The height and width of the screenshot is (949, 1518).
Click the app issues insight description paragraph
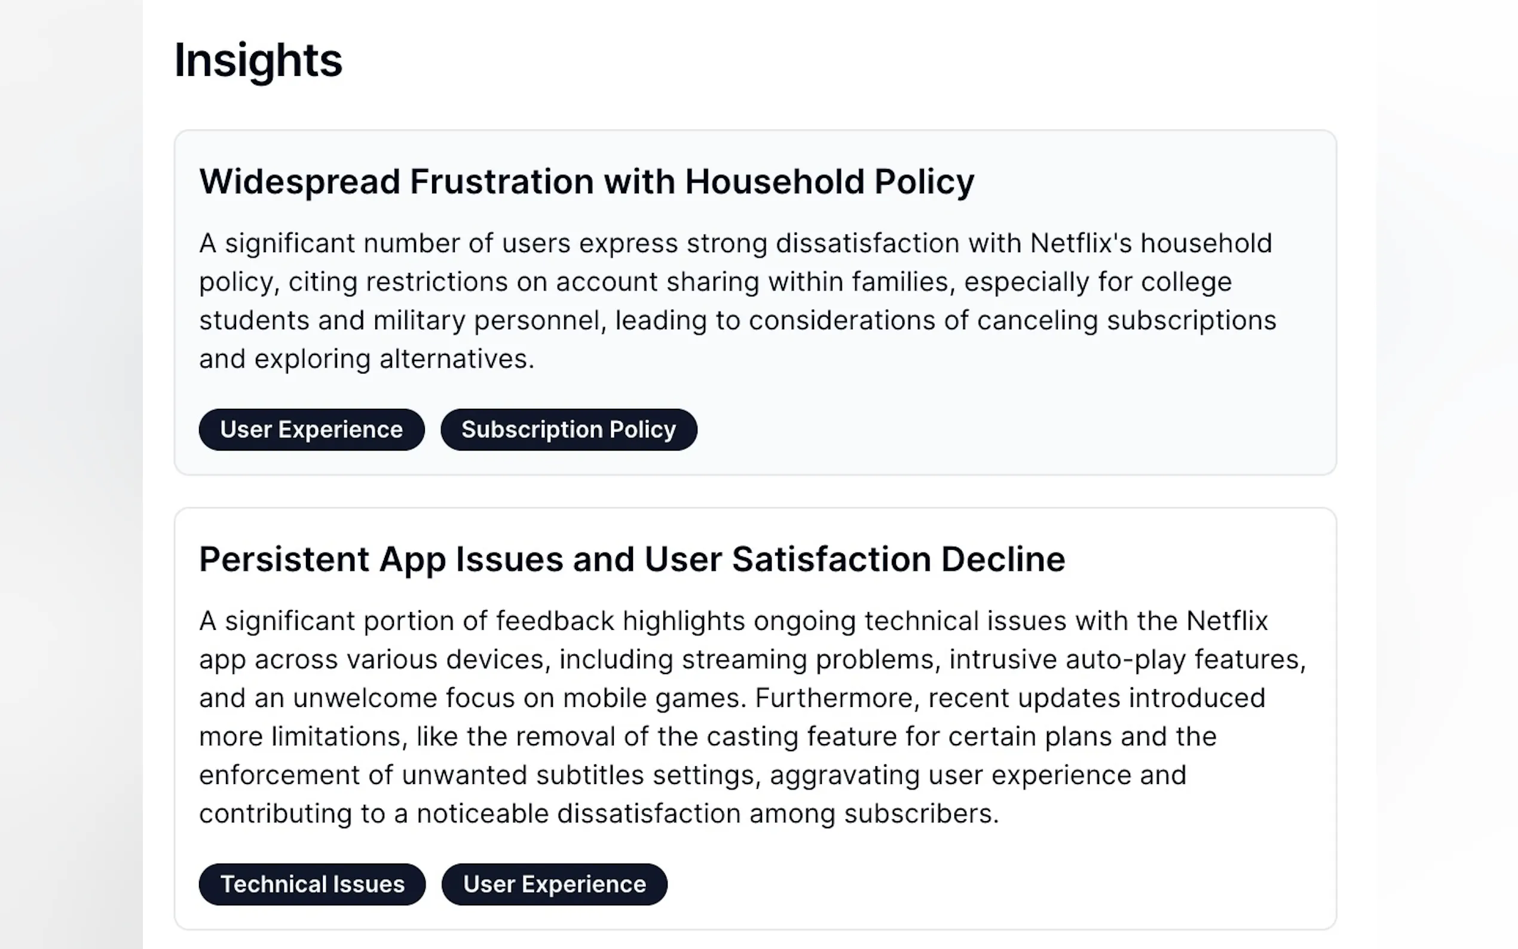click(752, 717)
